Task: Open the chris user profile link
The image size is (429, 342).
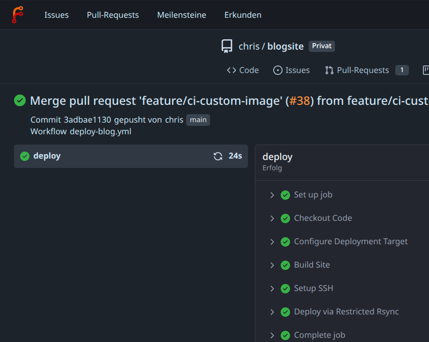Action: [x=174, y=120]
